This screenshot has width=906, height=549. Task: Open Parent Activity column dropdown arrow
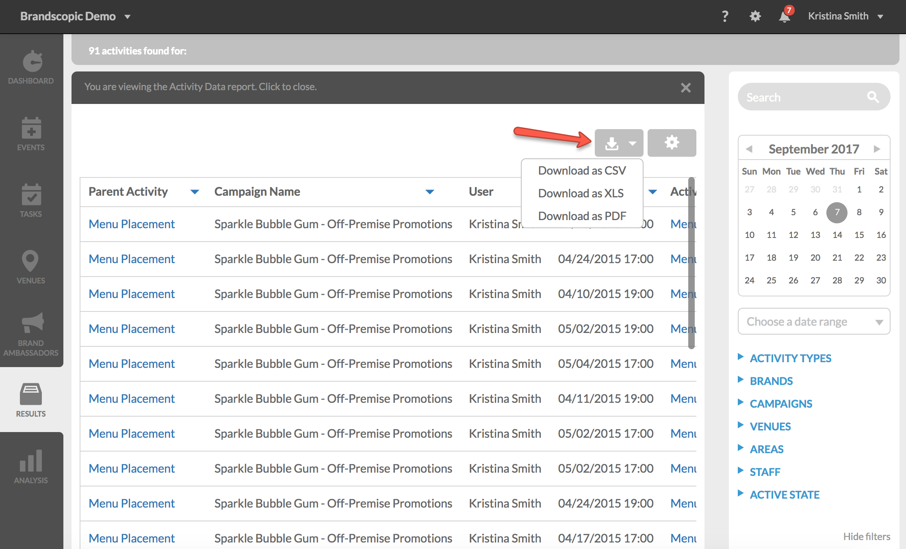[195, 192]
